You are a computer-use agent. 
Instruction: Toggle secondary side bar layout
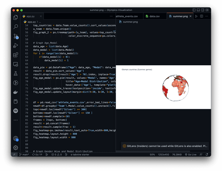pyautogui.click(x=203, y=10)
